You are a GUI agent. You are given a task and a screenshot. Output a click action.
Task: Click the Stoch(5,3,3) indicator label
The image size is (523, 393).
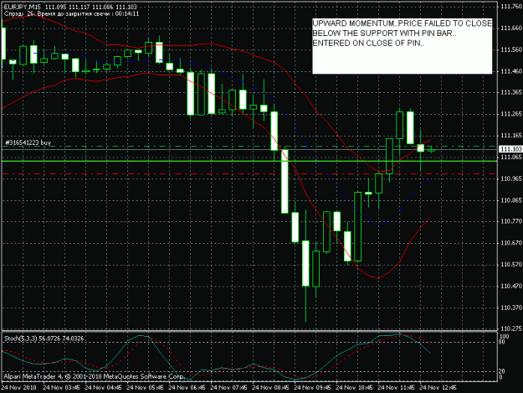click(44, 339)
